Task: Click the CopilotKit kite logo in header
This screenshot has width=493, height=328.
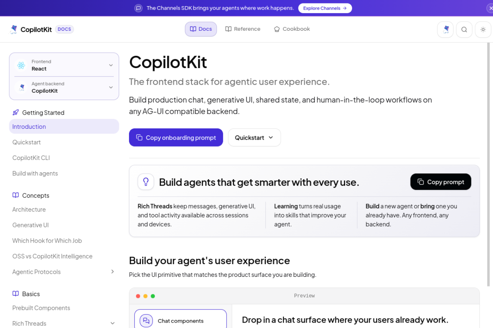Action: coord(14,29)
